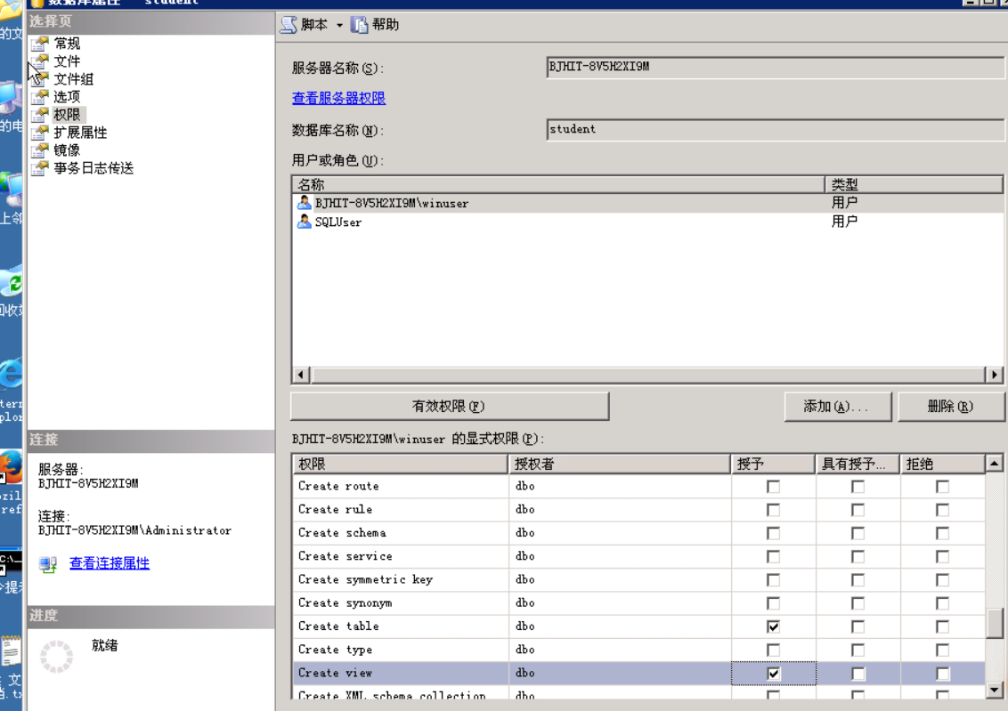Select the Create type permission row
Image resolution: width=1008 pixels, height=711 pixels.
click(639, 650)
